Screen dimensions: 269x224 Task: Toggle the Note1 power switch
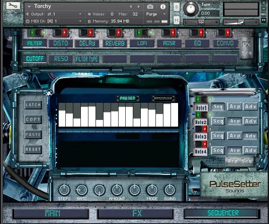pos(202,99)
